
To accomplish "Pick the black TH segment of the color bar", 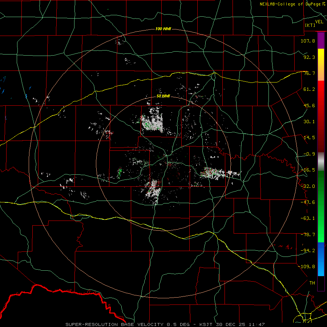I will [x=321, y=283].
